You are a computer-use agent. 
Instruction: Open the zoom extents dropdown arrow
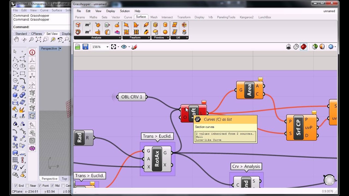click(x=118, y=47)
